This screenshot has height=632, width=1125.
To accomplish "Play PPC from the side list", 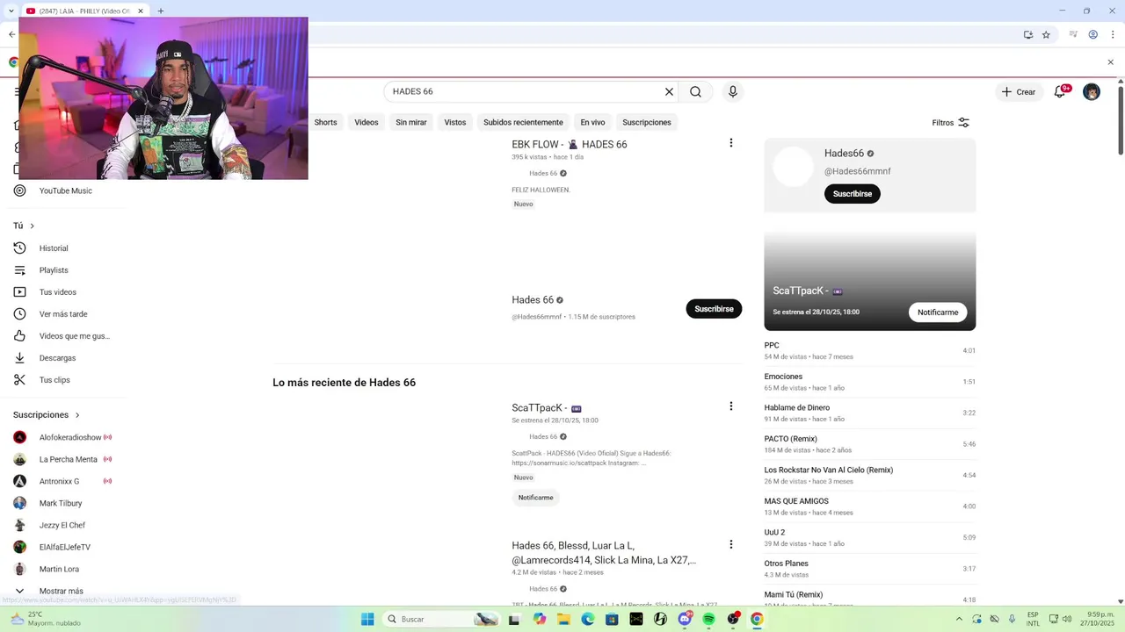I will [870, 351].
